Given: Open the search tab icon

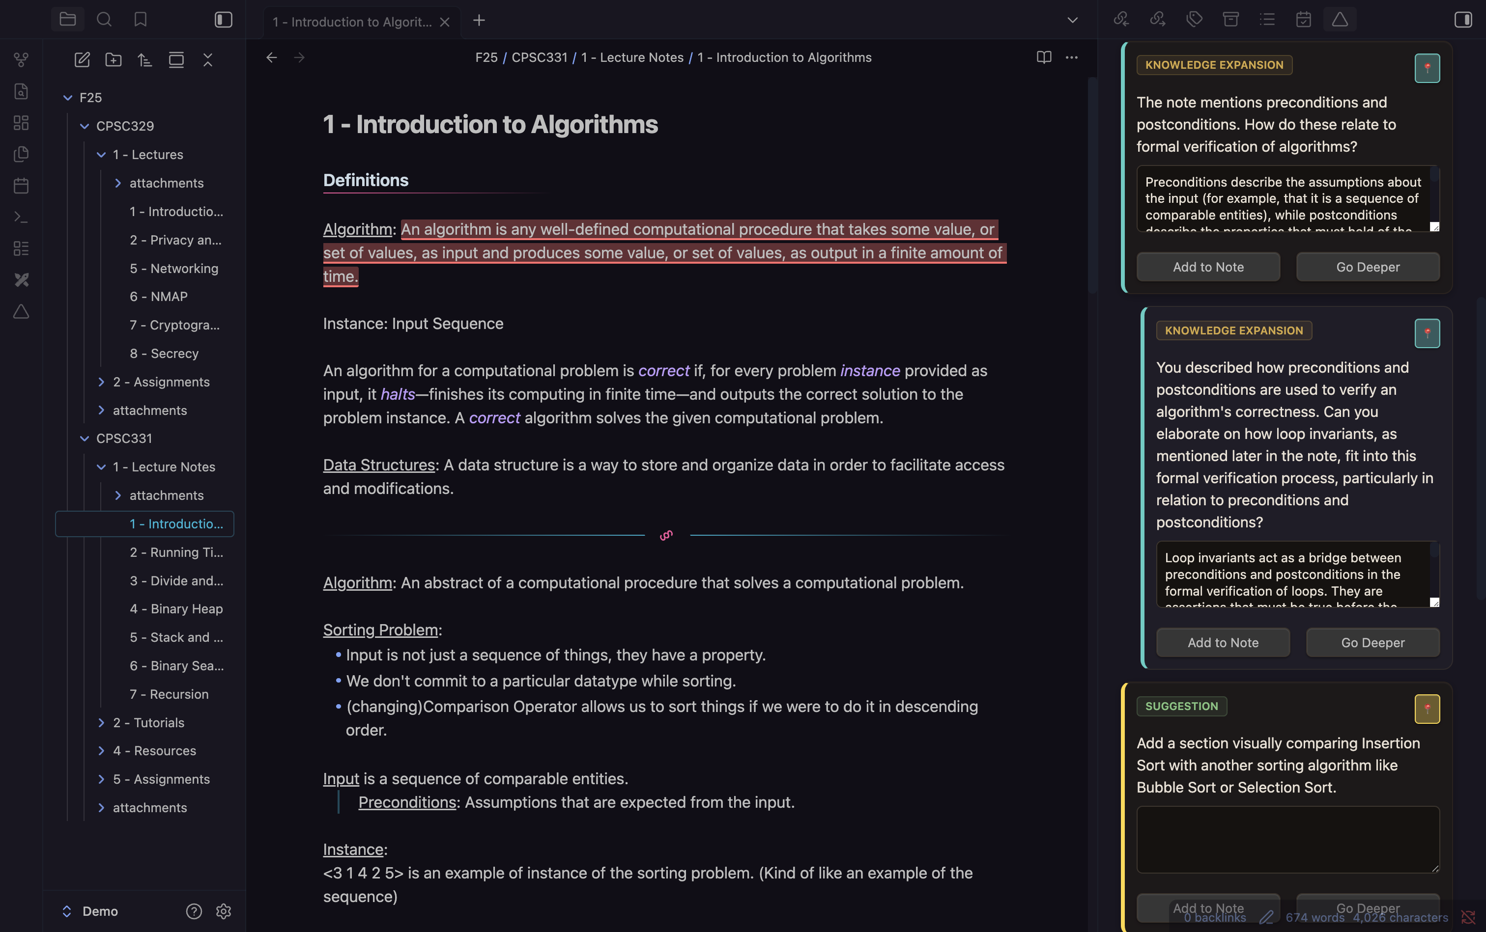Looking at the screenshot, I should [104, 20].
